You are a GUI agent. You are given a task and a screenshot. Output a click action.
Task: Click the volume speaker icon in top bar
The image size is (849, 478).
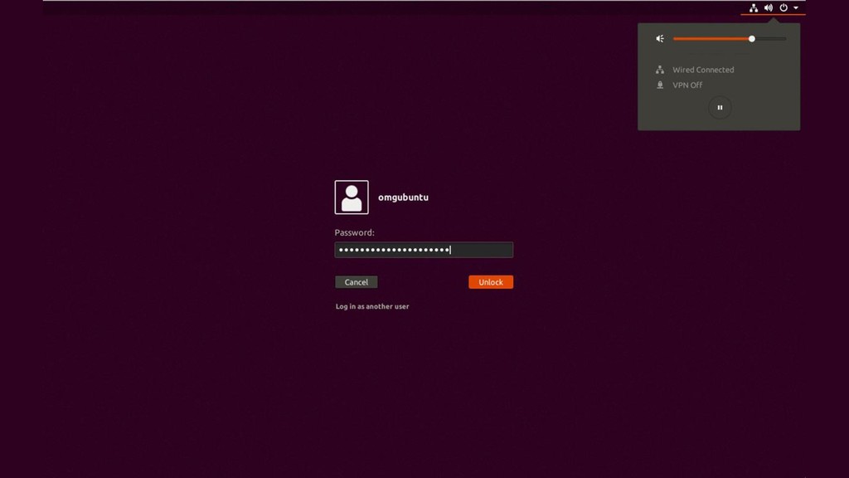click(769, 7)
